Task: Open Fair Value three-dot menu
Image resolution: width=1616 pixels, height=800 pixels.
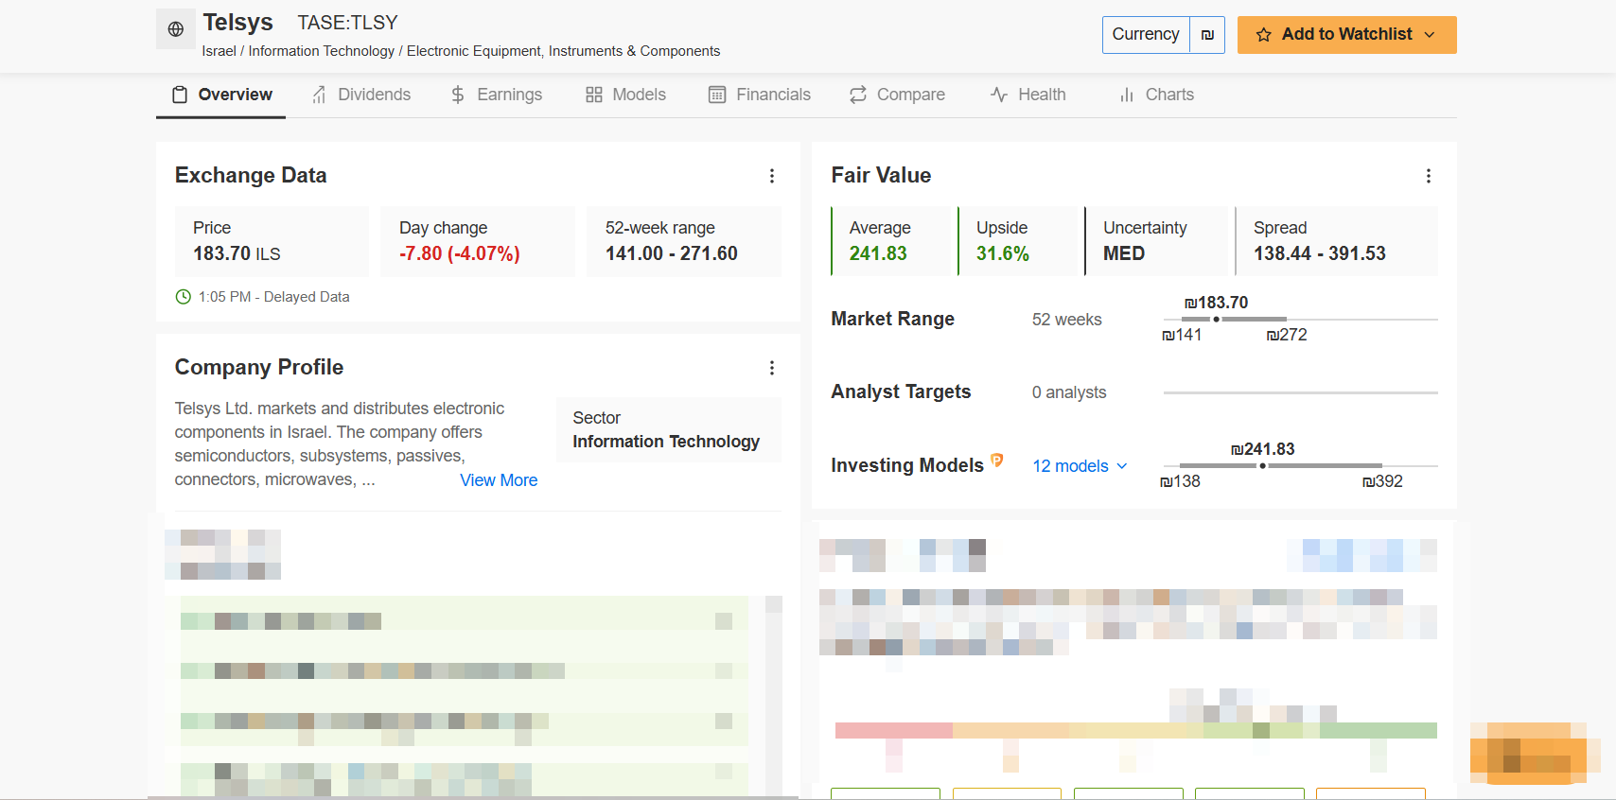Action: pyautogui.click(x=1429, y=176)
